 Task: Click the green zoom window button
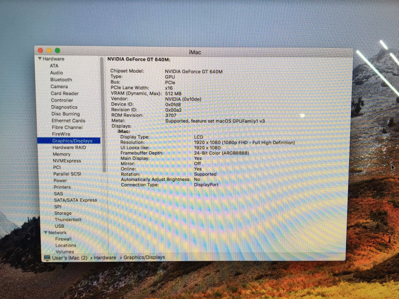pyautogui.click(x=57, y=50)
